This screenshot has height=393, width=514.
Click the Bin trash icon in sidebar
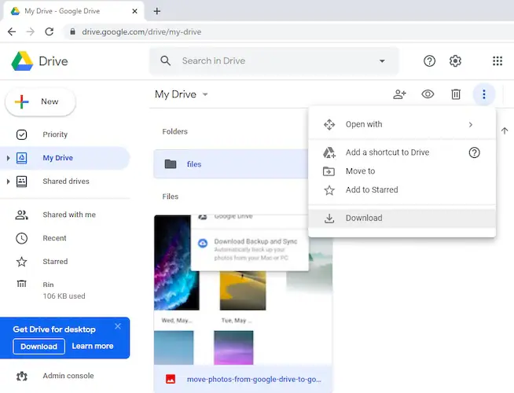[22, 284]
